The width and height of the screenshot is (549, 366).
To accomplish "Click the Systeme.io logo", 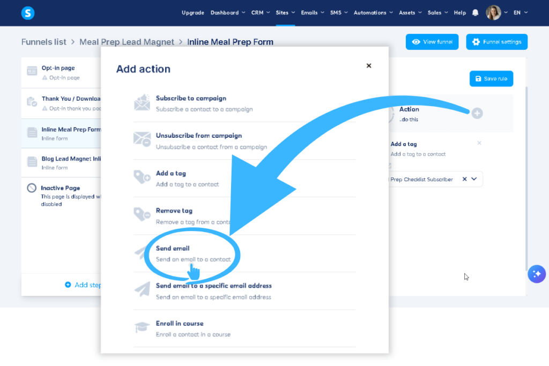I will [x=28, y=13].
